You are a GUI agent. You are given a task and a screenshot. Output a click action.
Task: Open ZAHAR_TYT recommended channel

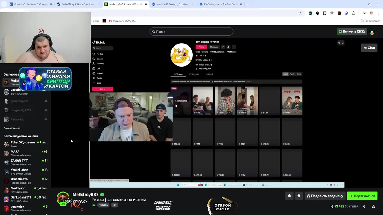(x=25, y=163)
